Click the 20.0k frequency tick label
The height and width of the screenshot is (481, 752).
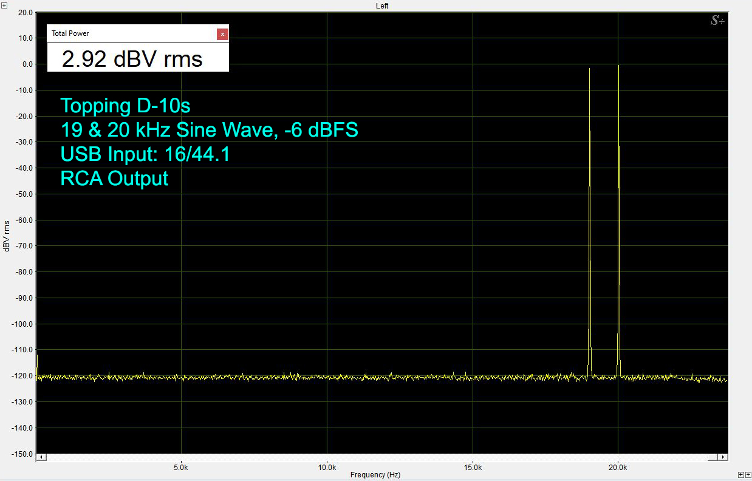tap(618, 467)
